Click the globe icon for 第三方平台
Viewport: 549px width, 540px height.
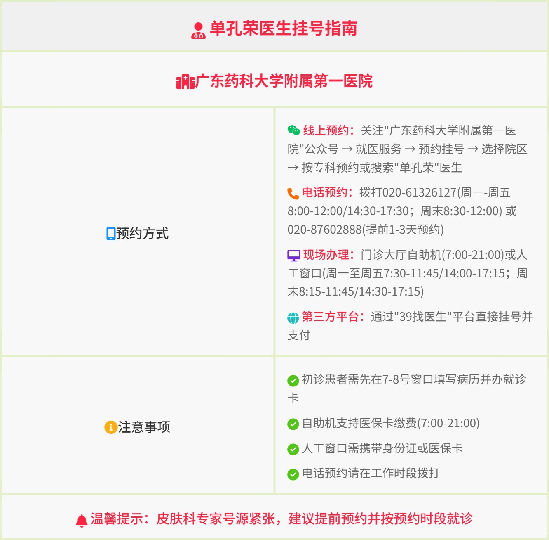[293, 318]
